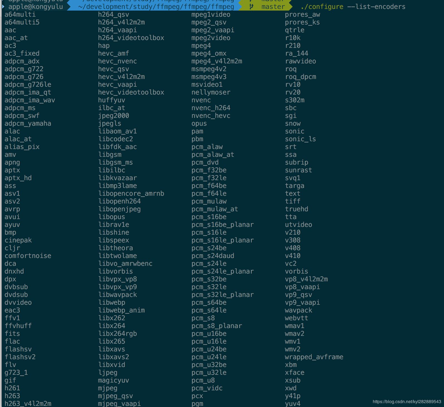Click the 'mjpeg_qsv' encoder entry
This screenshot has width=444, height=407.
[x=115, y=396]
